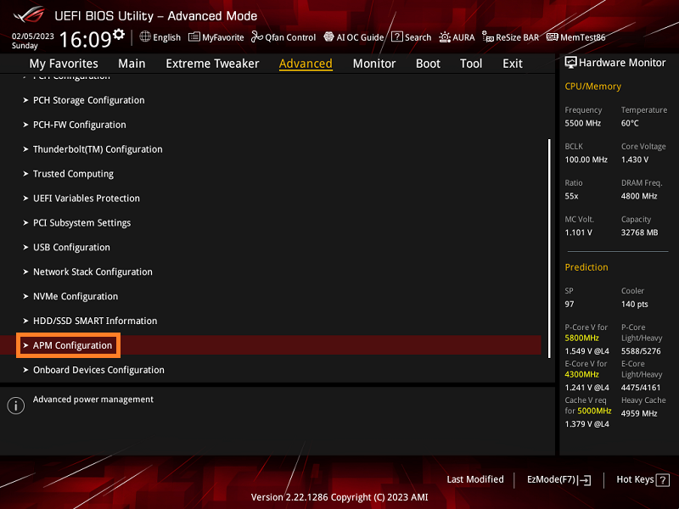Open APM Configuration submenu

tap(270, 345)
